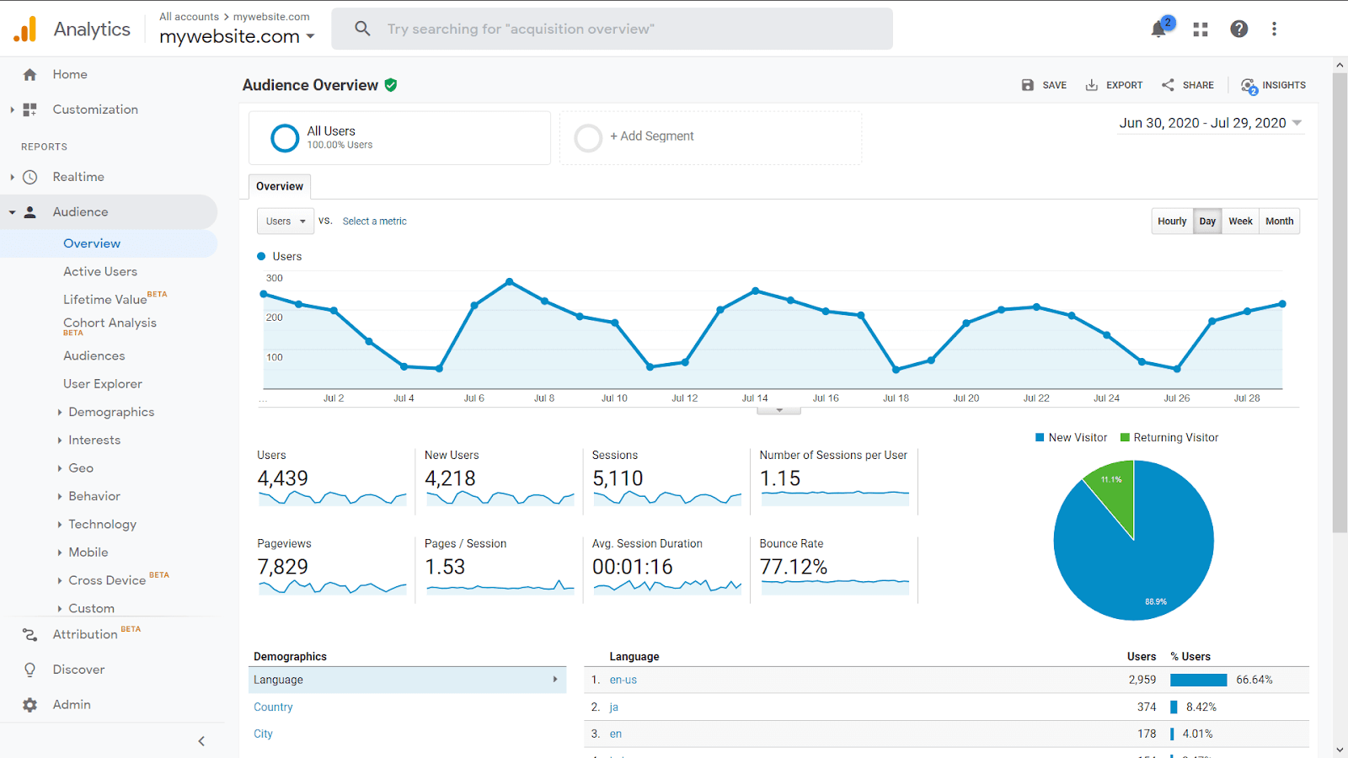This screenshot has width=1348, height=758.
Task: Open the Google apps grid
Action: point(1200,28)
